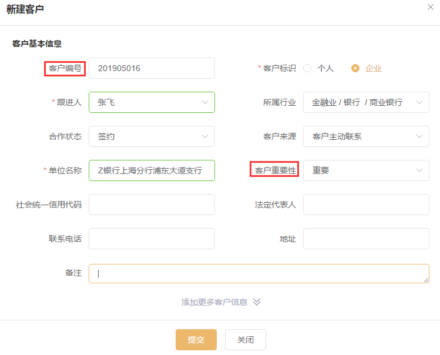Open the 合作状态 dropdown showing 签约
This screenshot has height=355, width=440.
pos(152,136)
